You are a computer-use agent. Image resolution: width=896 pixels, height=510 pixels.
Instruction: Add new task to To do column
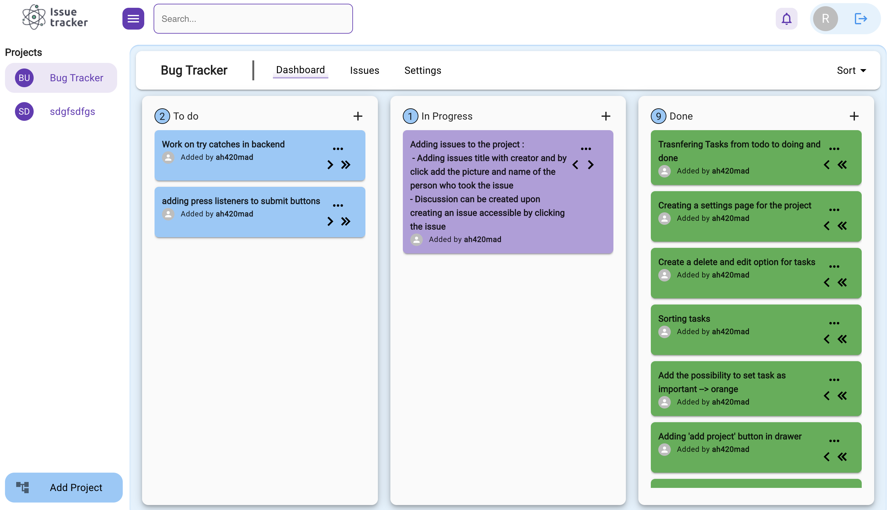click(x=357, y=116)
